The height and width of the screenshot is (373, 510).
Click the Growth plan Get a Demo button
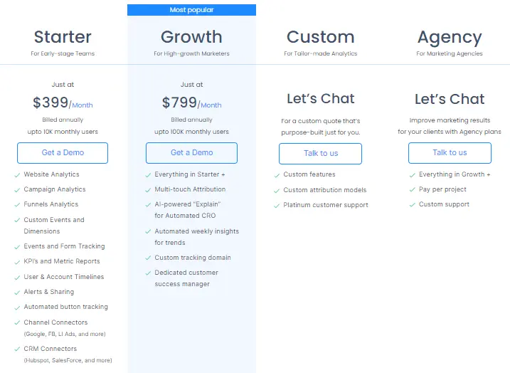click(x=191, y=153)
